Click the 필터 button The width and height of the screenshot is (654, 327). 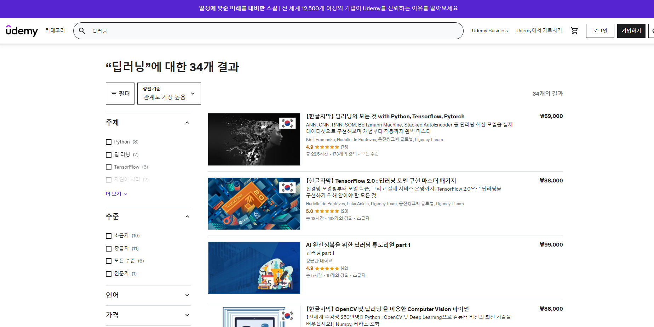[x=120, y=94]
